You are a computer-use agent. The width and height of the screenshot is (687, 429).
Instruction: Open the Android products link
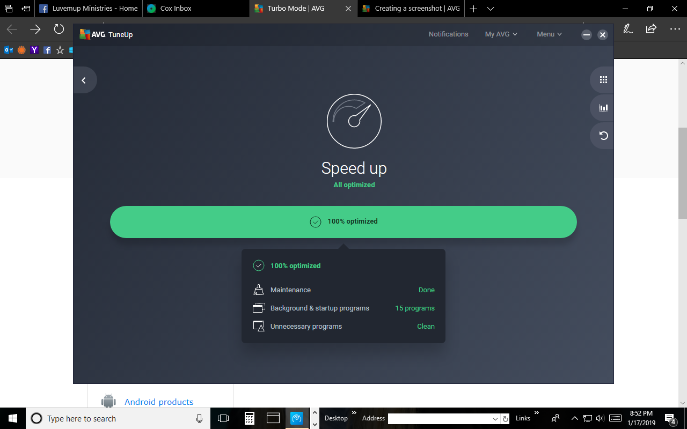pos(159,402)
